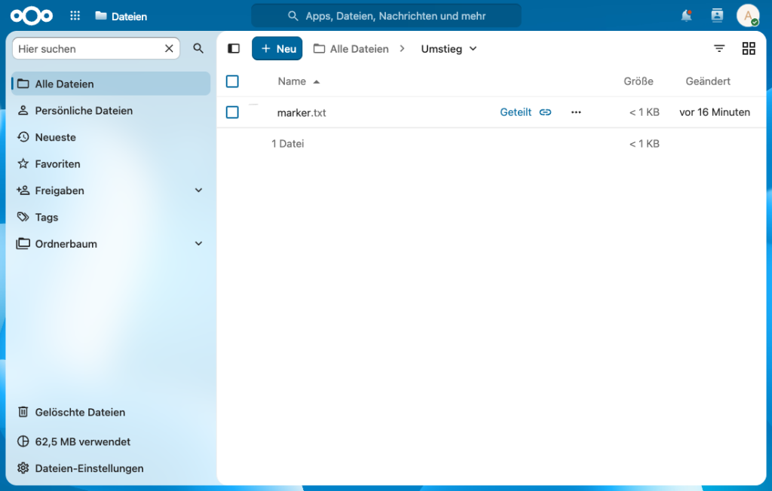This screenshot has width=772, height=491.
Task: Sort by the Name column
Action: coord(299,81)
